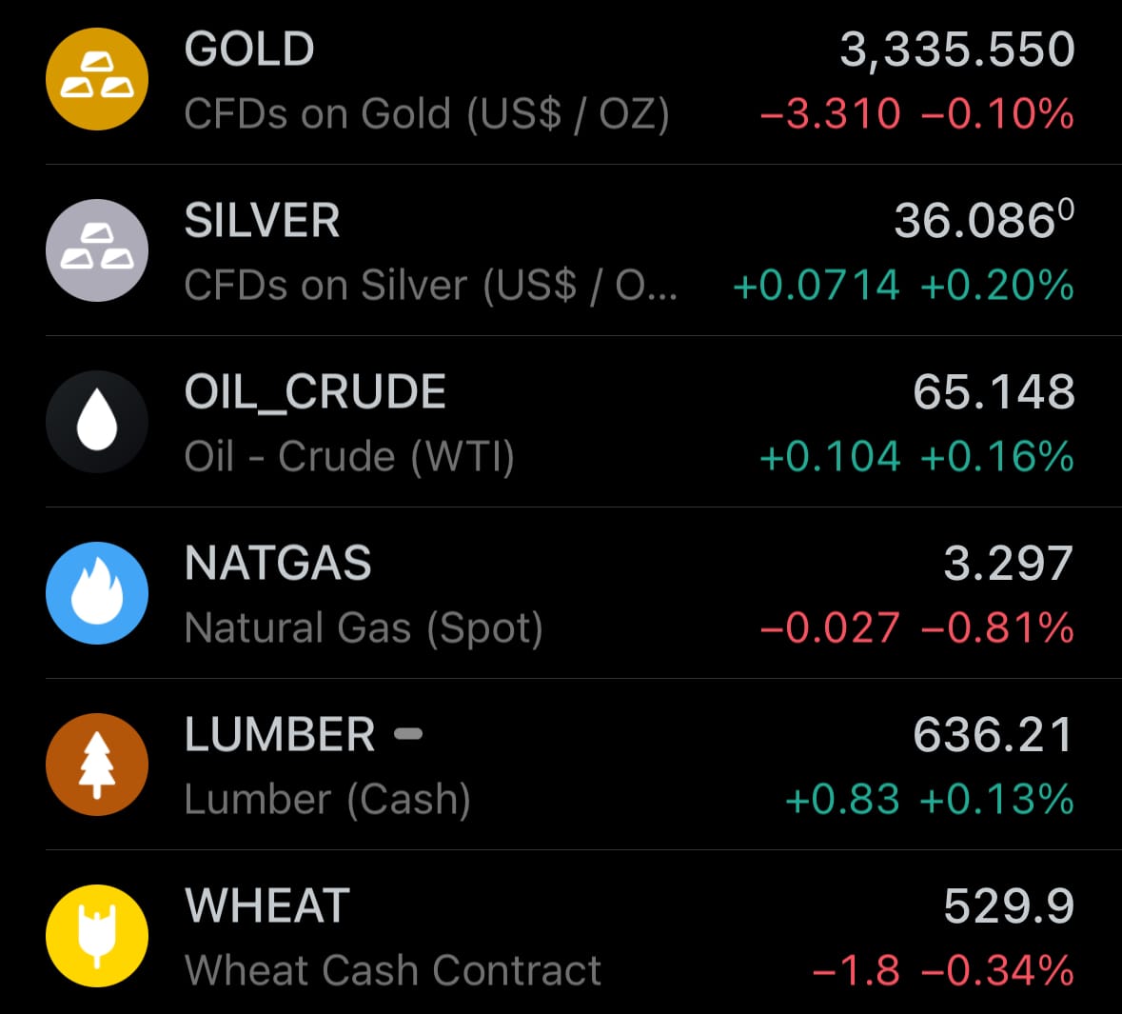Tap the gold bars icon
Viewport: 1122px width, 1014px height.
point(97,79)
